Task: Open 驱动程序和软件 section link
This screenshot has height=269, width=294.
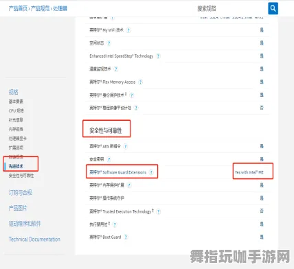Action: coord(25,224)
